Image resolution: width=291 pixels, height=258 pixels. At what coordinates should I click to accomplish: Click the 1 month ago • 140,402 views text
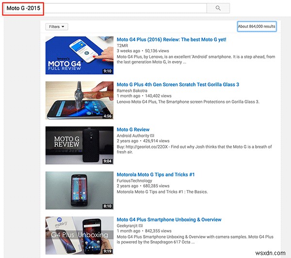[x=144, y=96]
